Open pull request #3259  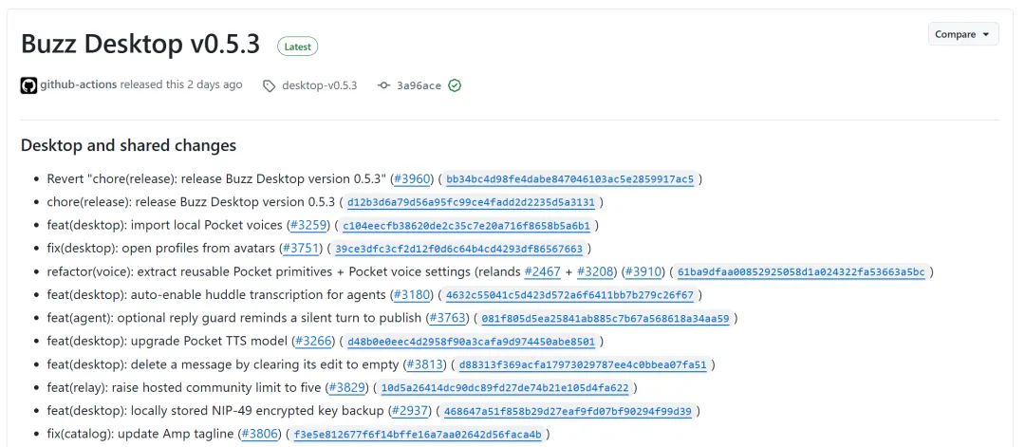coord(309,225)
